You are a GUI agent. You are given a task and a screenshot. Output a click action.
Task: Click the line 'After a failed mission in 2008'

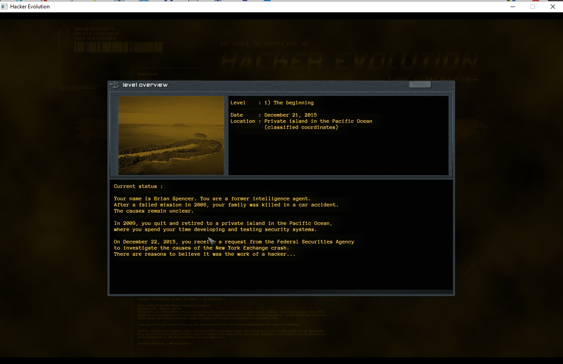(226, 205)
